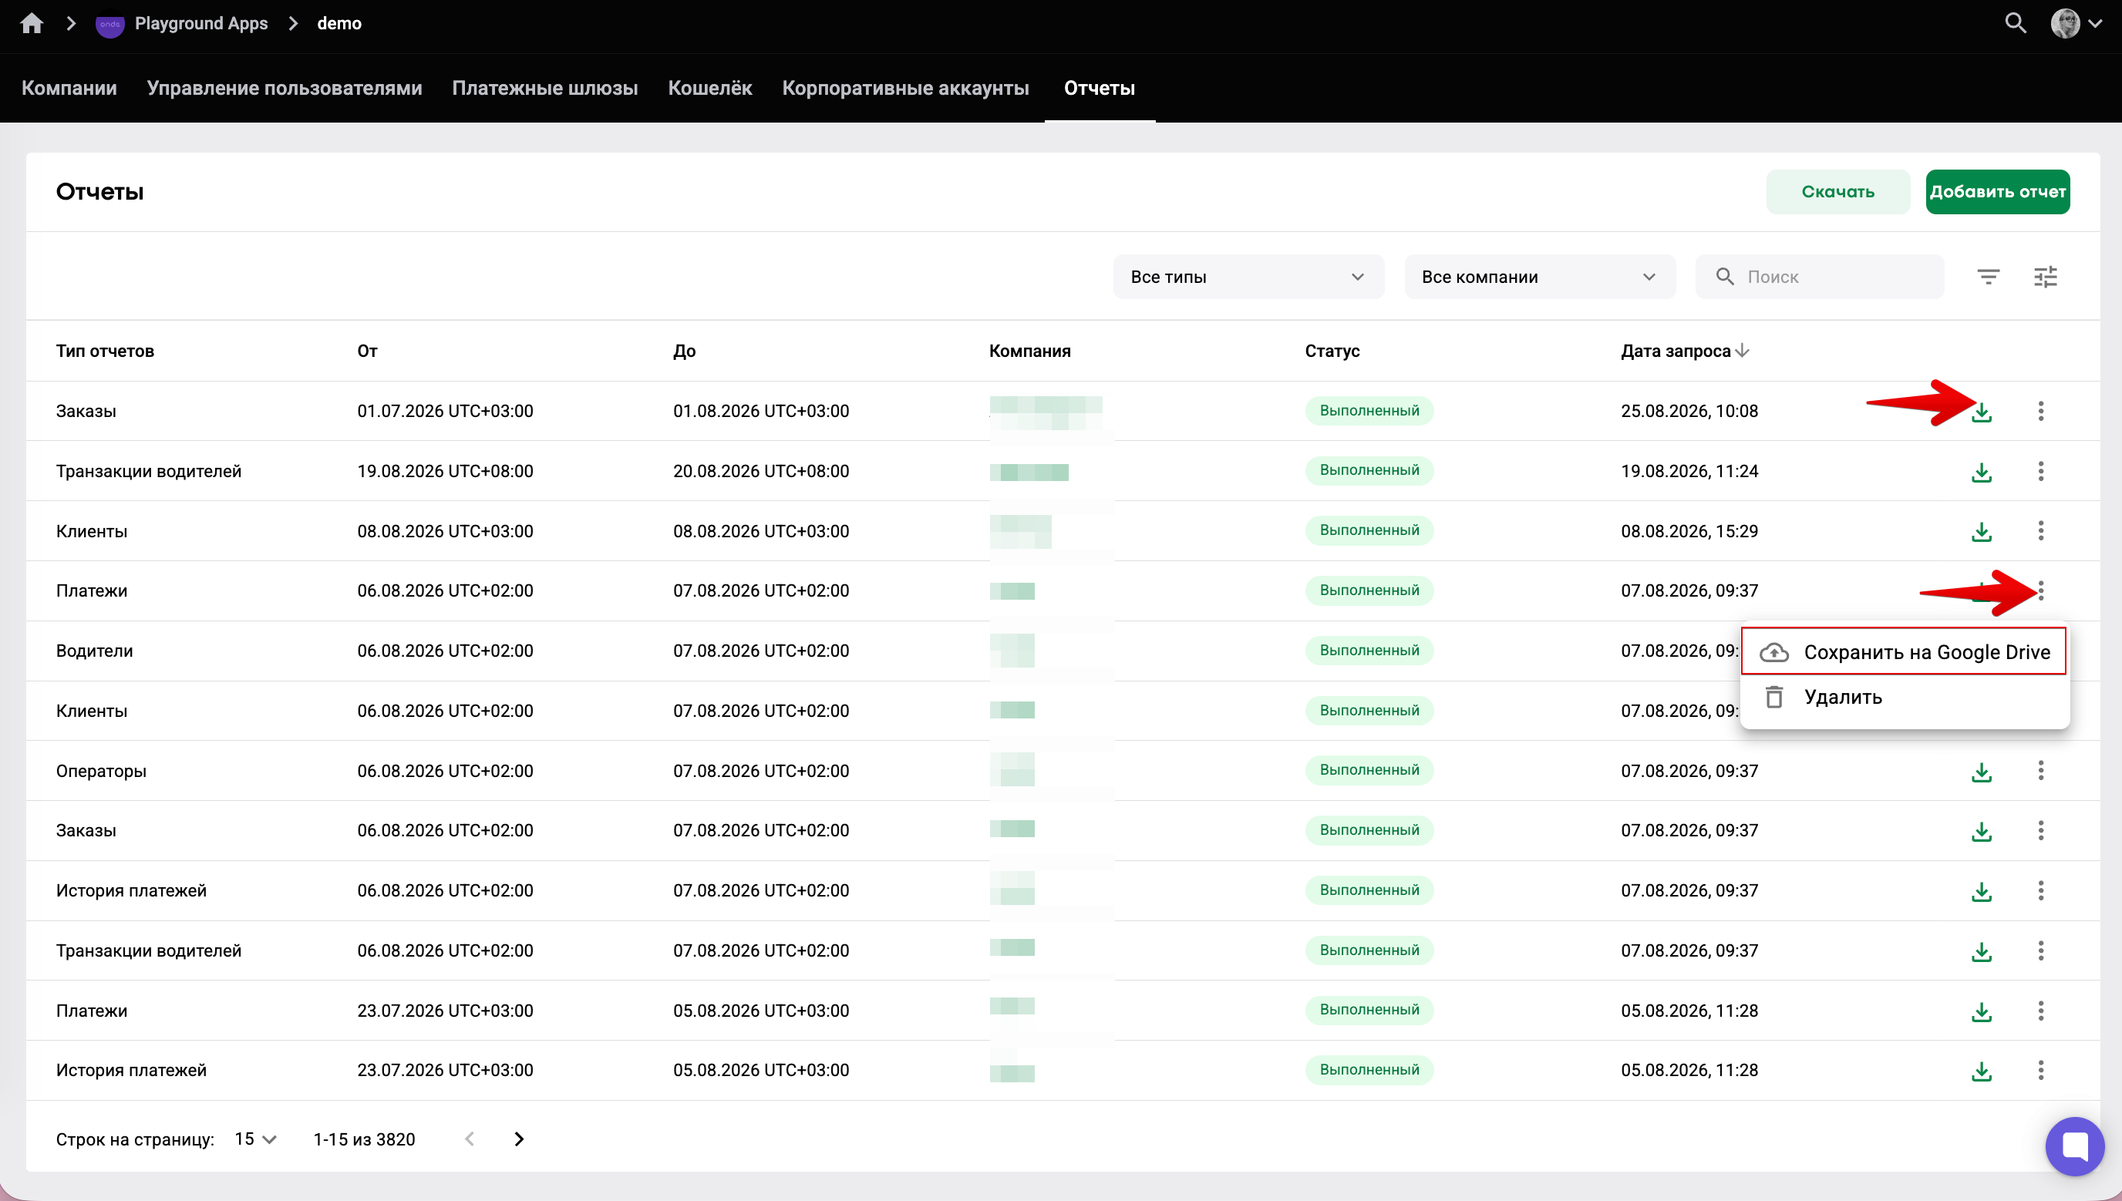Click the Скачать button
The height and width of the screenshot is (1201, 2122).
(1837, 192)
